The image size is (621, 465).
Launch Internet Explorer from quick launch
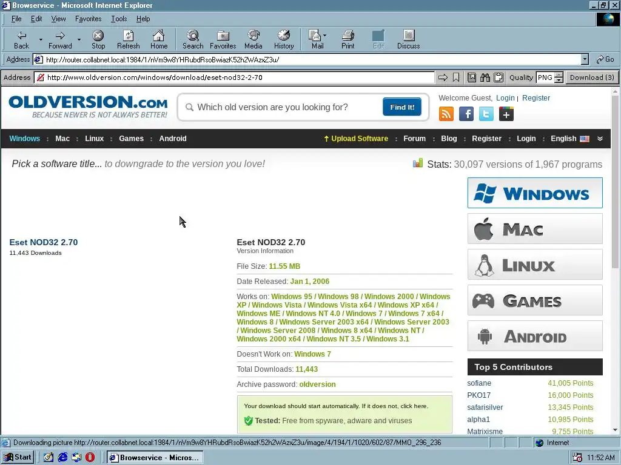coord(62,457)
